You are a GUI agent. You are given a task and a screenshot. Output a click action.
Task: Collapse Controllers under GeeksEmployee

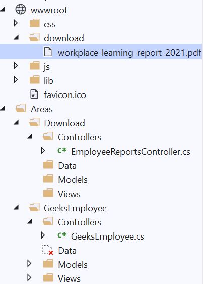(30, 222)
